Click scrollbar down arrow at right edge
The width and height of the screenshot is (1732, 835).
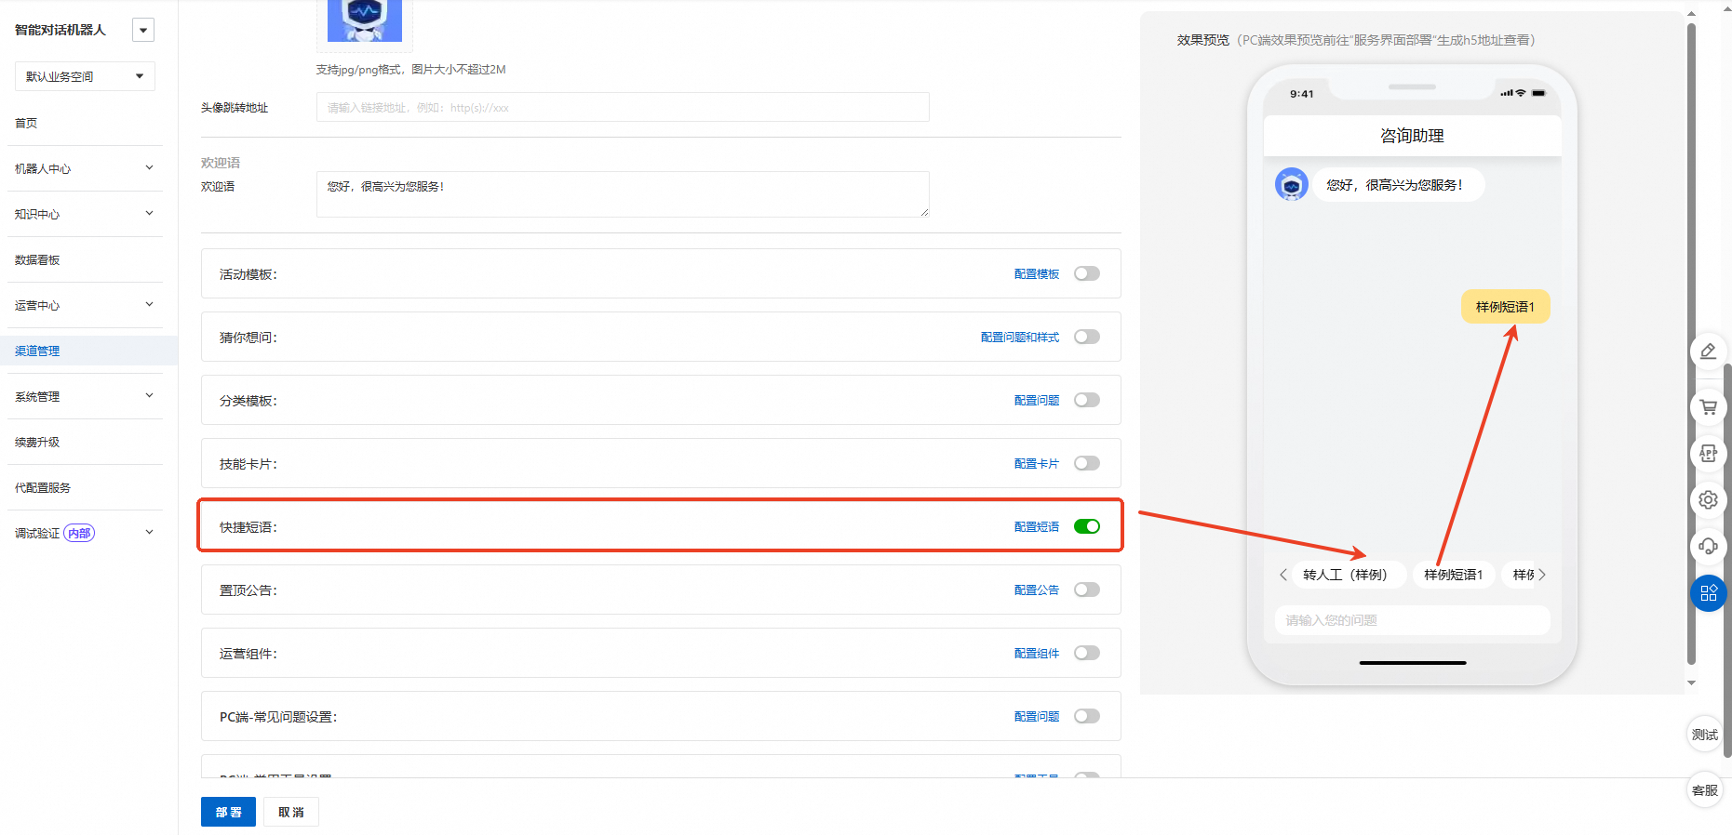tap(1691, 683)
